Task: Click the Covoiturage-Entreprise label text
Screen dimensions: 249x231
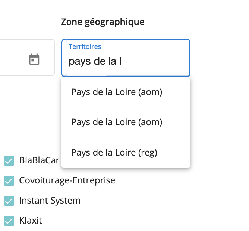Action: [x=67, y=180]
